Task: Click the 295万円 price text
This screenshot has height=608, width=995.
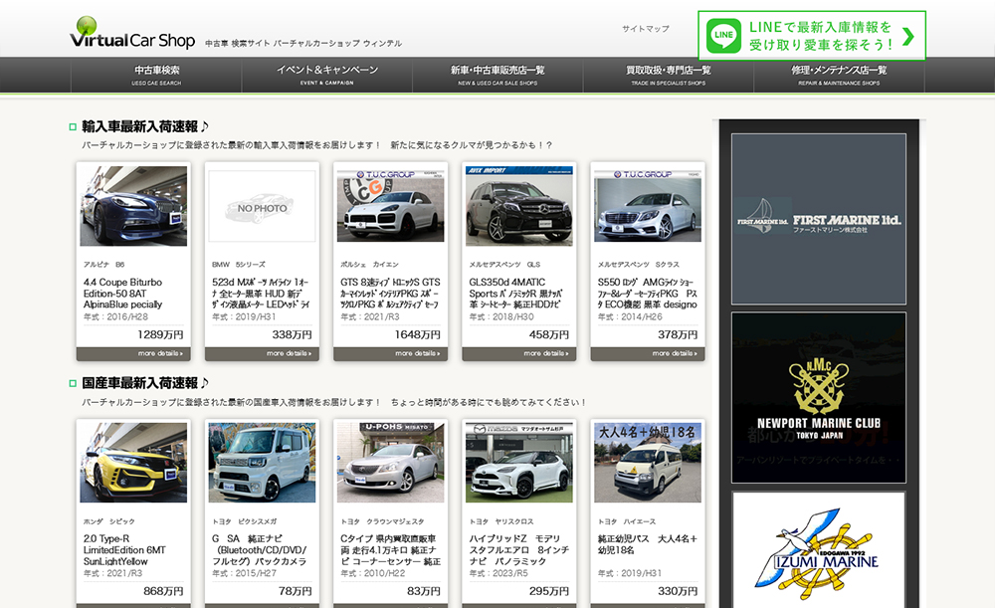Action: [x=549, y=591]
